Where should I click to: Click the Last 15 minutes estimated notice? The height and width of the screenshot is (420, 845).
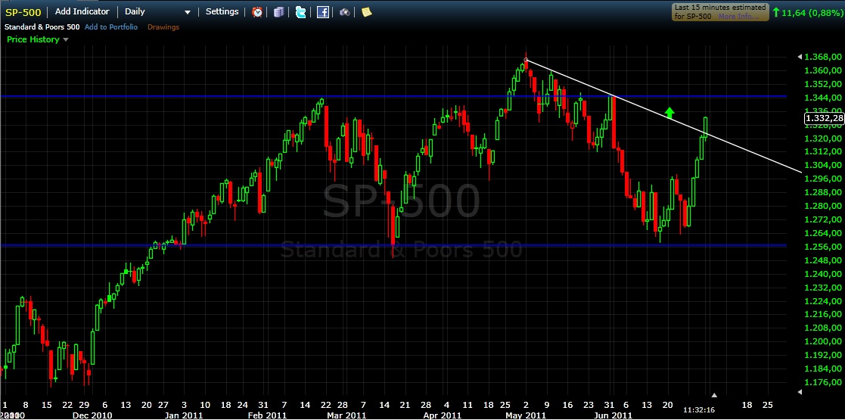pyautogui.click(x=720, y=12)
